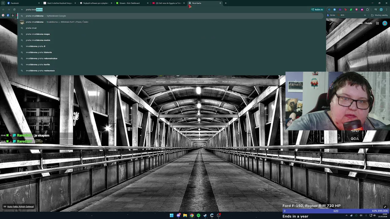Pick suggestion praha invalidovna metro
This screenshot has width=390, height=219.
point(171,40)
